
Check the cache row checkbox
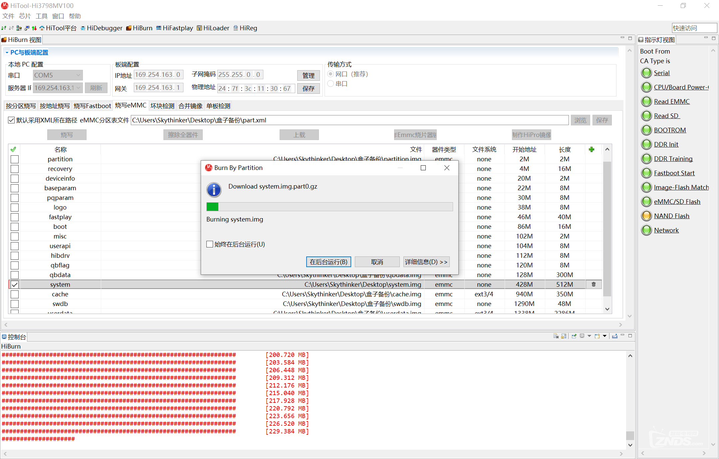pyautogui.click(x=15, y=294)
